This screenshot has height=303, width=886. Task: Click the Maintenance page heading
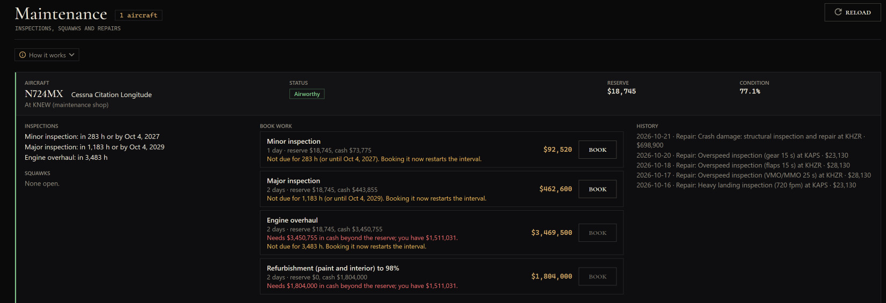point(61,14)
